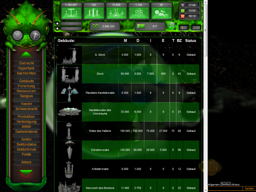Click the globe icon above the alien head

18,34
